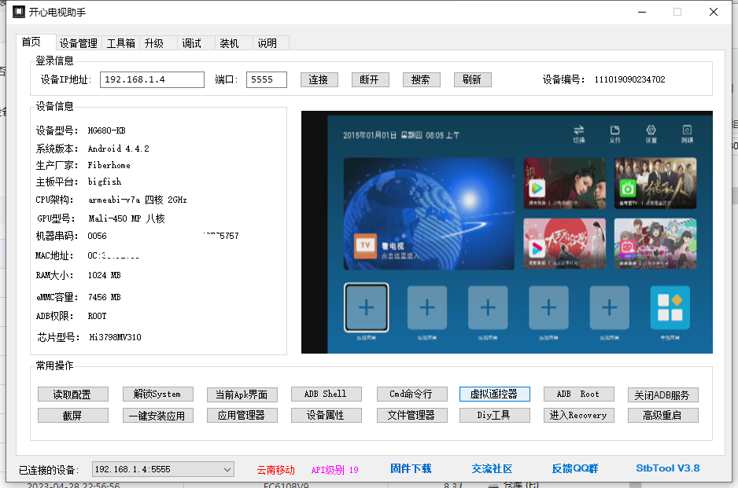Click the third plus add-app tile
This screenshot has width=738, height=488.
click(488, 307)
